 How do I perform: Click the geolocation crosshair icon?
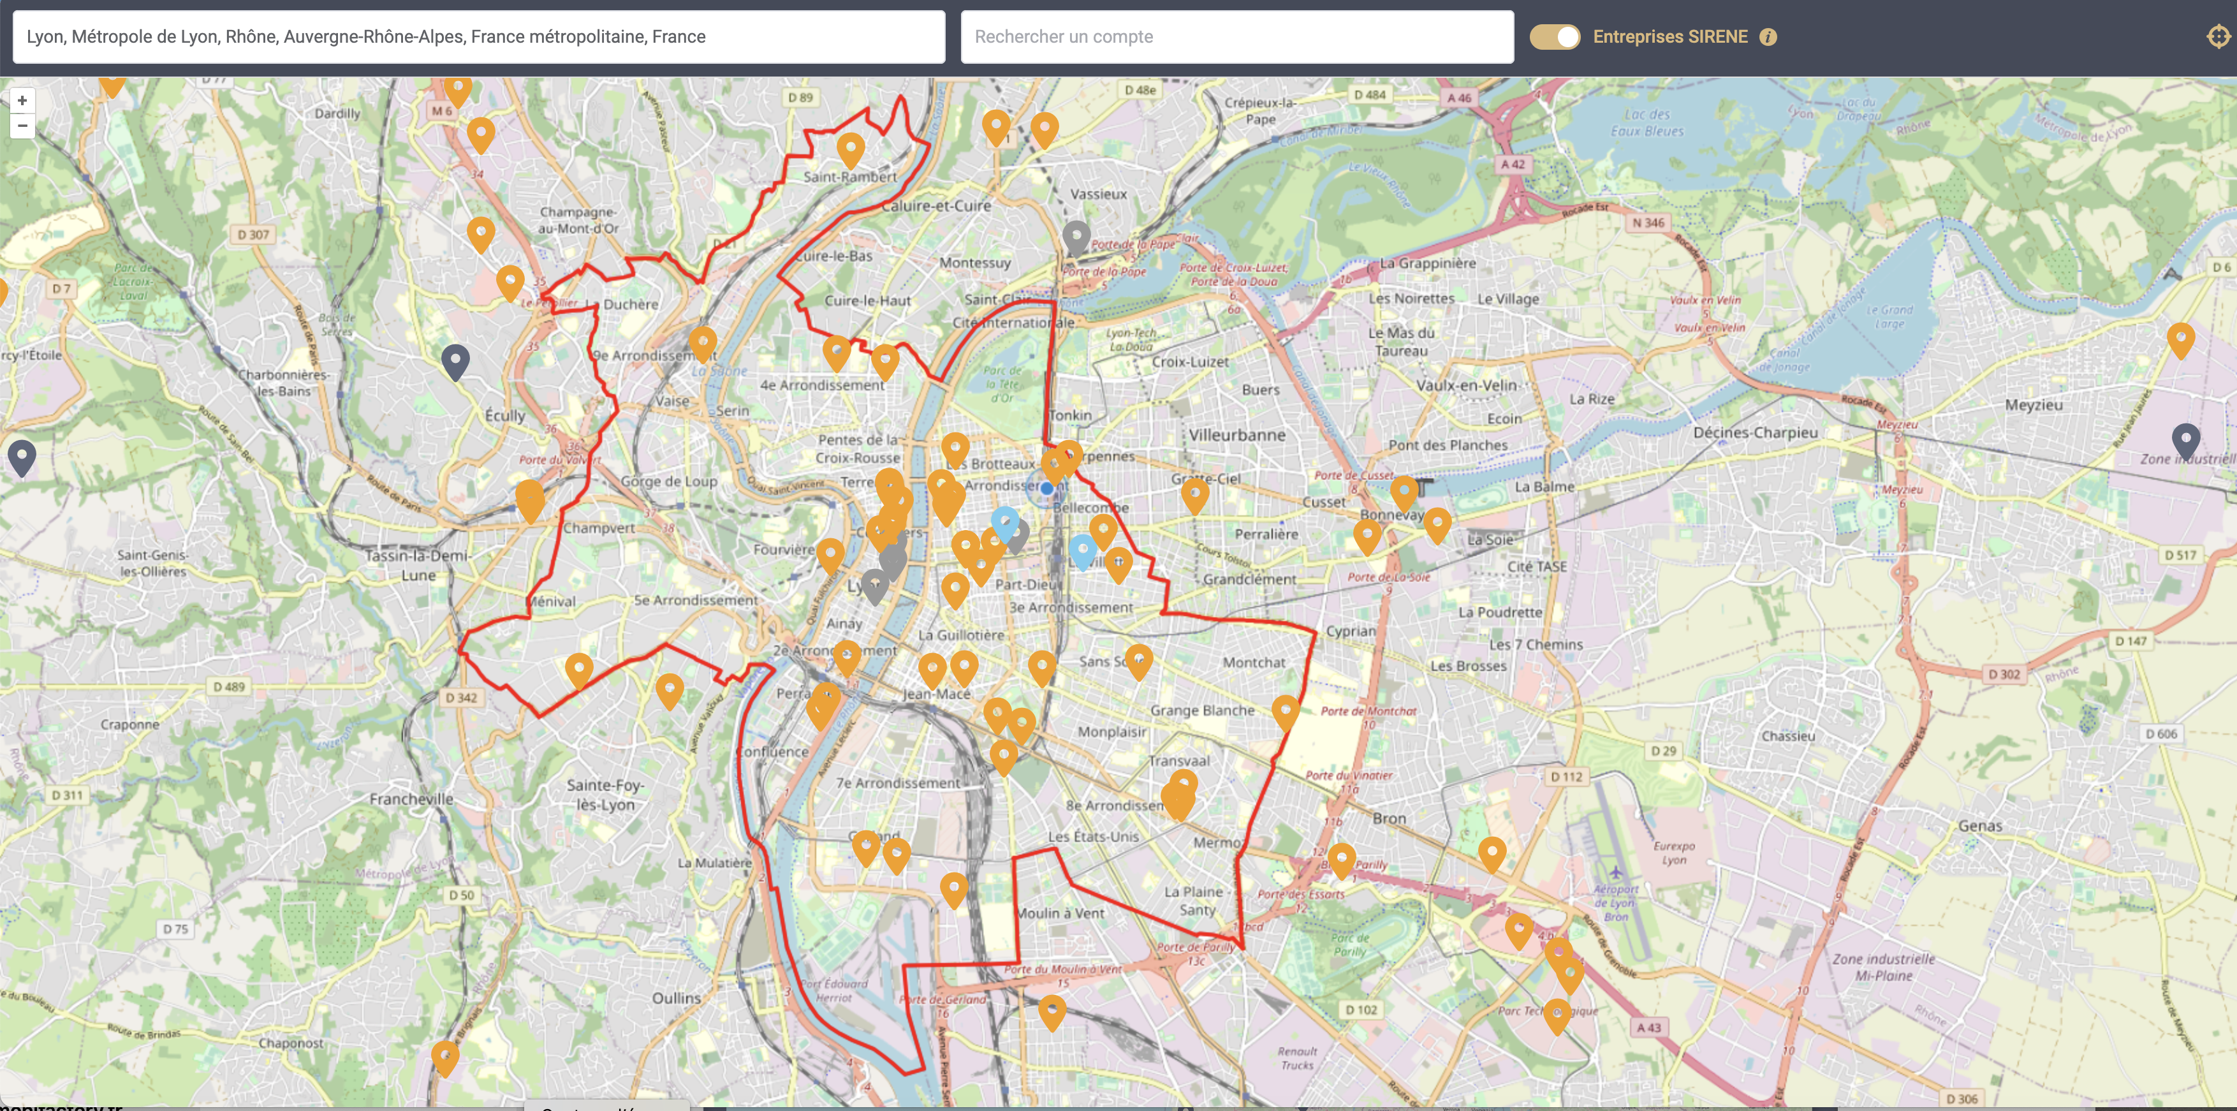click(x=2218, y=36)
